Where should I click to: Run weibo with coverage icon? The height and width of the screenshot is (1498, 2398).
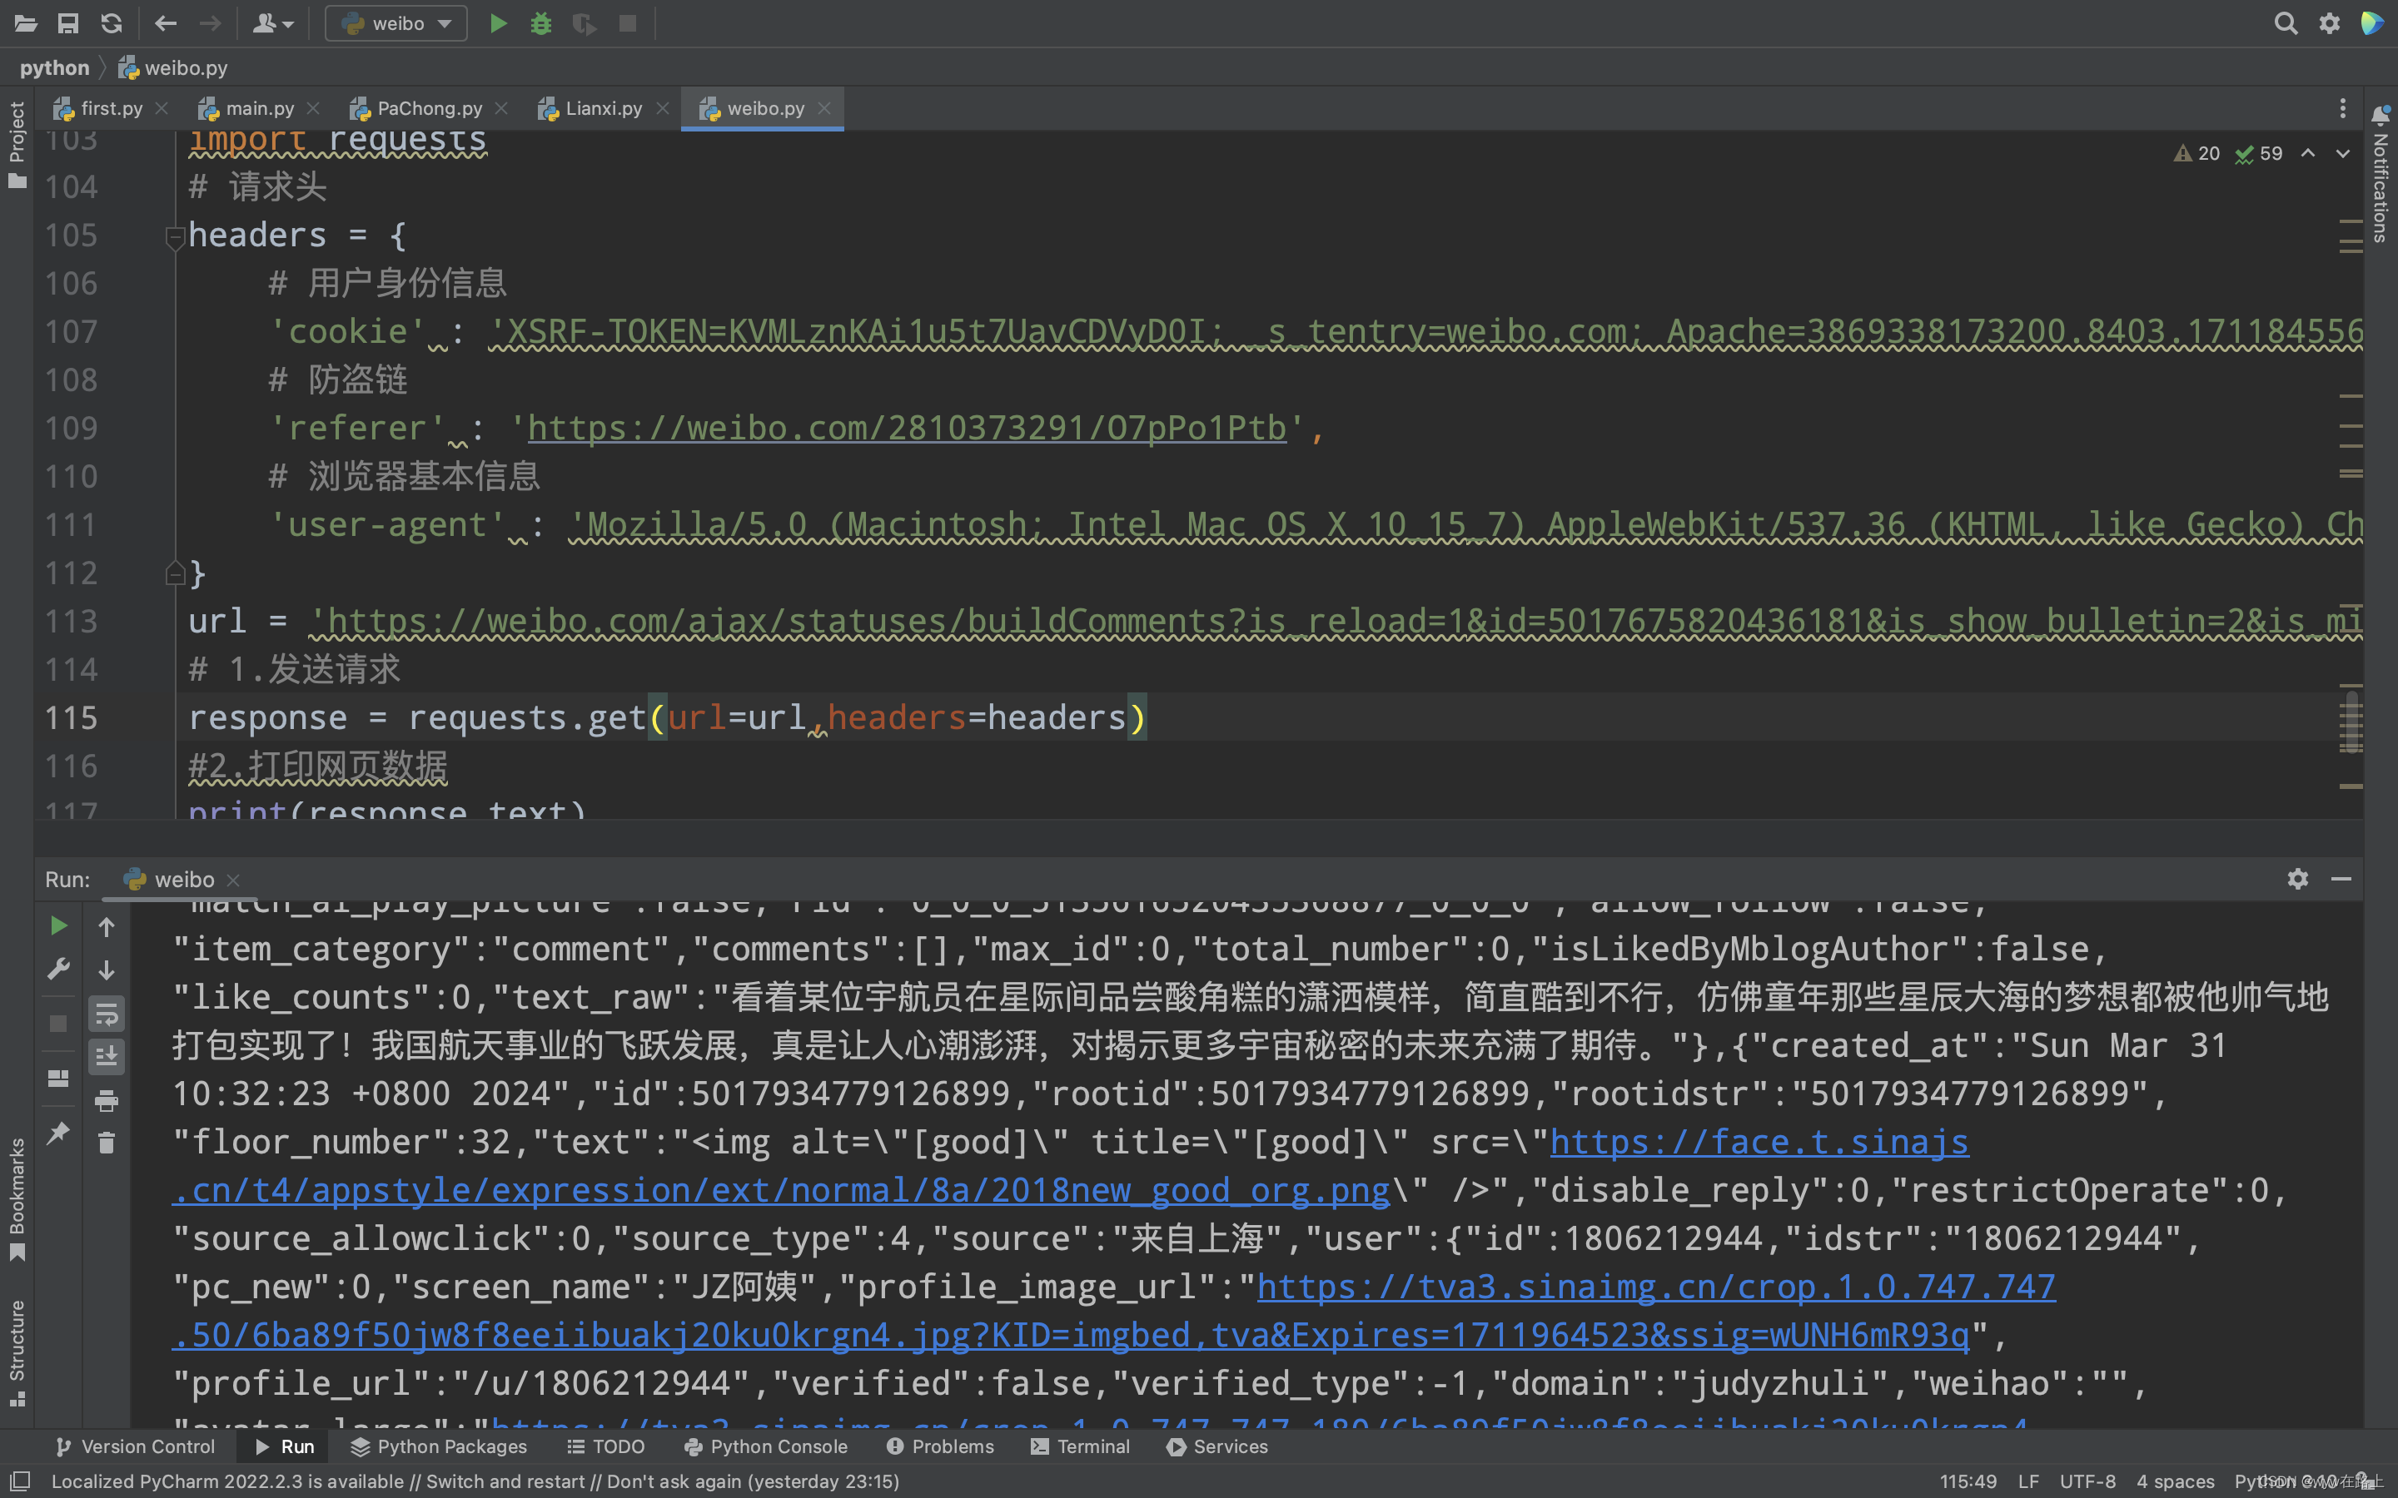point(585,22)
